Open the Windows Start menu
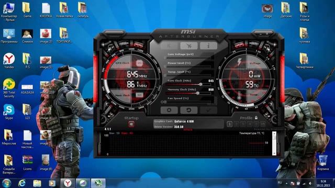 point(6,183)
